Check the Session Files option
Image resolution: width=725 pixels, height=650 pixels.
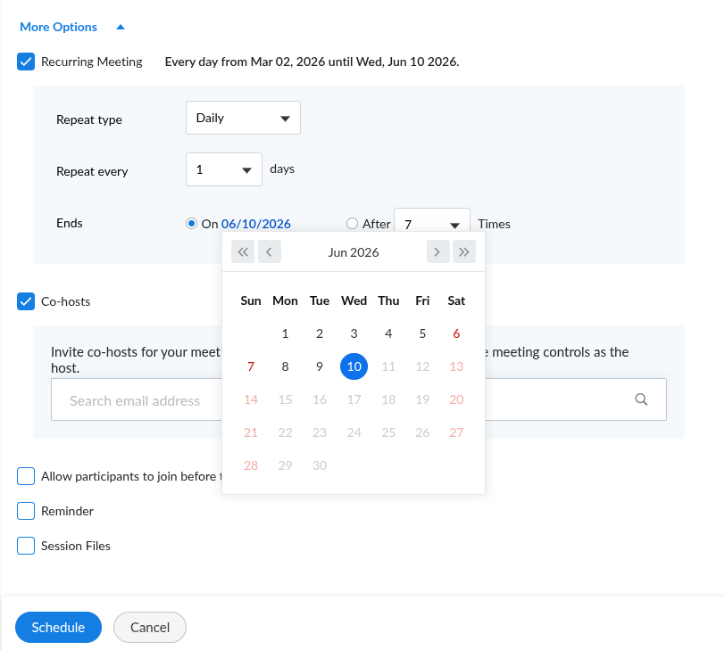click(26, 546)
